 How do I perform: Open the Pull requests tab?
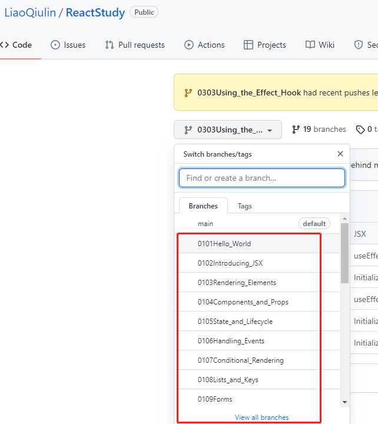[x=135, y=45]
